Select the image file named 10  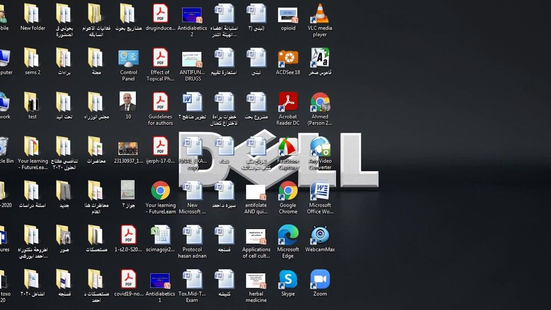pos(128,106)
